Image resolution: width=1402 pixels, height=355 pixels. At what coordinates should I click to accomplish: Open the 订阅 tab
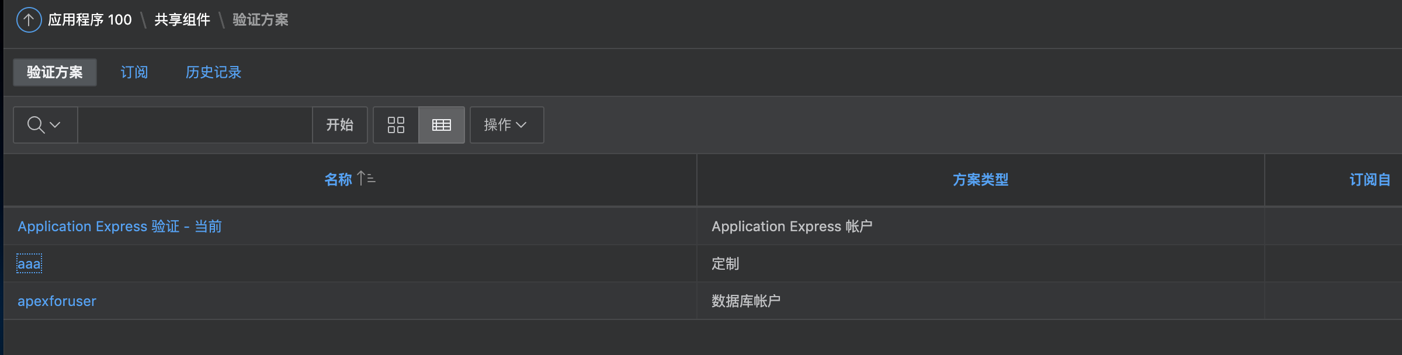(x=134, y=72)
